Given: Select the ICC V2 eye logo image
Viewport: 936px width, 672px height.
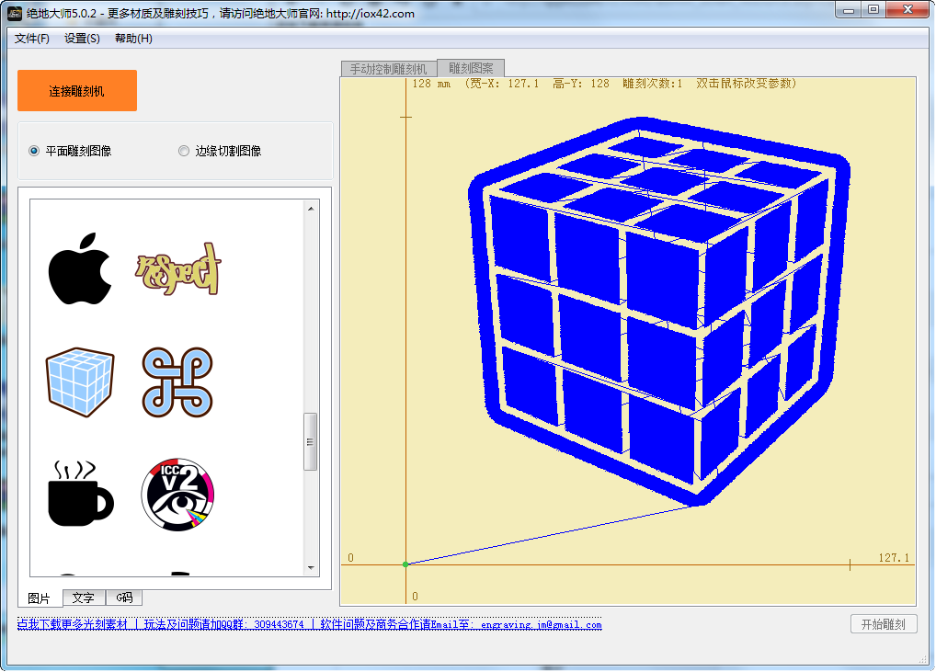Looking at the screenshot, I should (177, 494).
